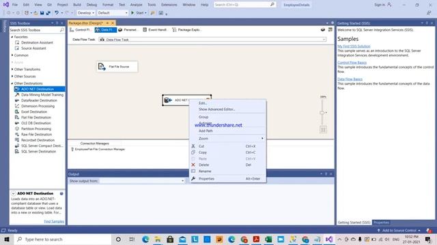437x245 pixels.
Task: Click the Flat File Source component
Action: (x=117, y=67)
